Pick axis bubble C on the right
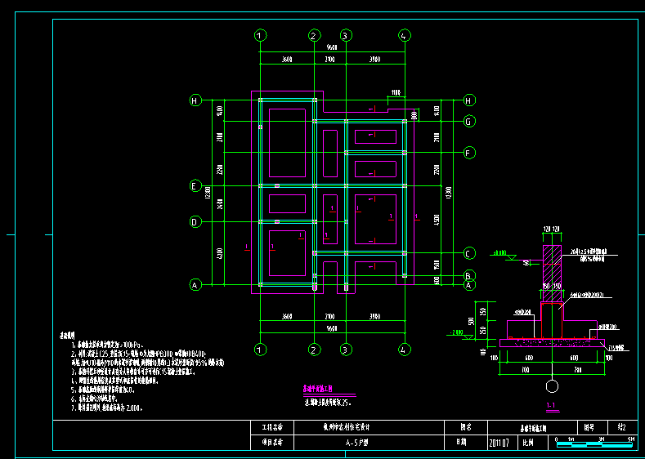The height and width of the screenshot is (459, 645). point(469,253)
